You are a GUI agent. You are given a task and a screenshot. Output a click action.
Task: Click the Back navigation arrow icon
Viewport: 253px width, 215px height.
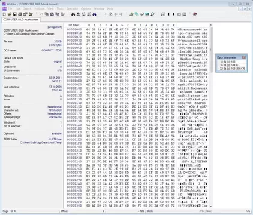click(x=116, y=14)
